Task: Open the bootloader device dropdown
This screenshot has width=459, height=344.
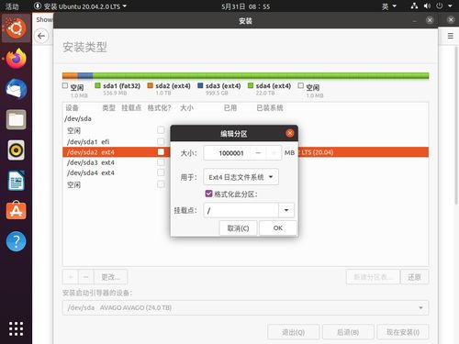Action: (245, 307)
